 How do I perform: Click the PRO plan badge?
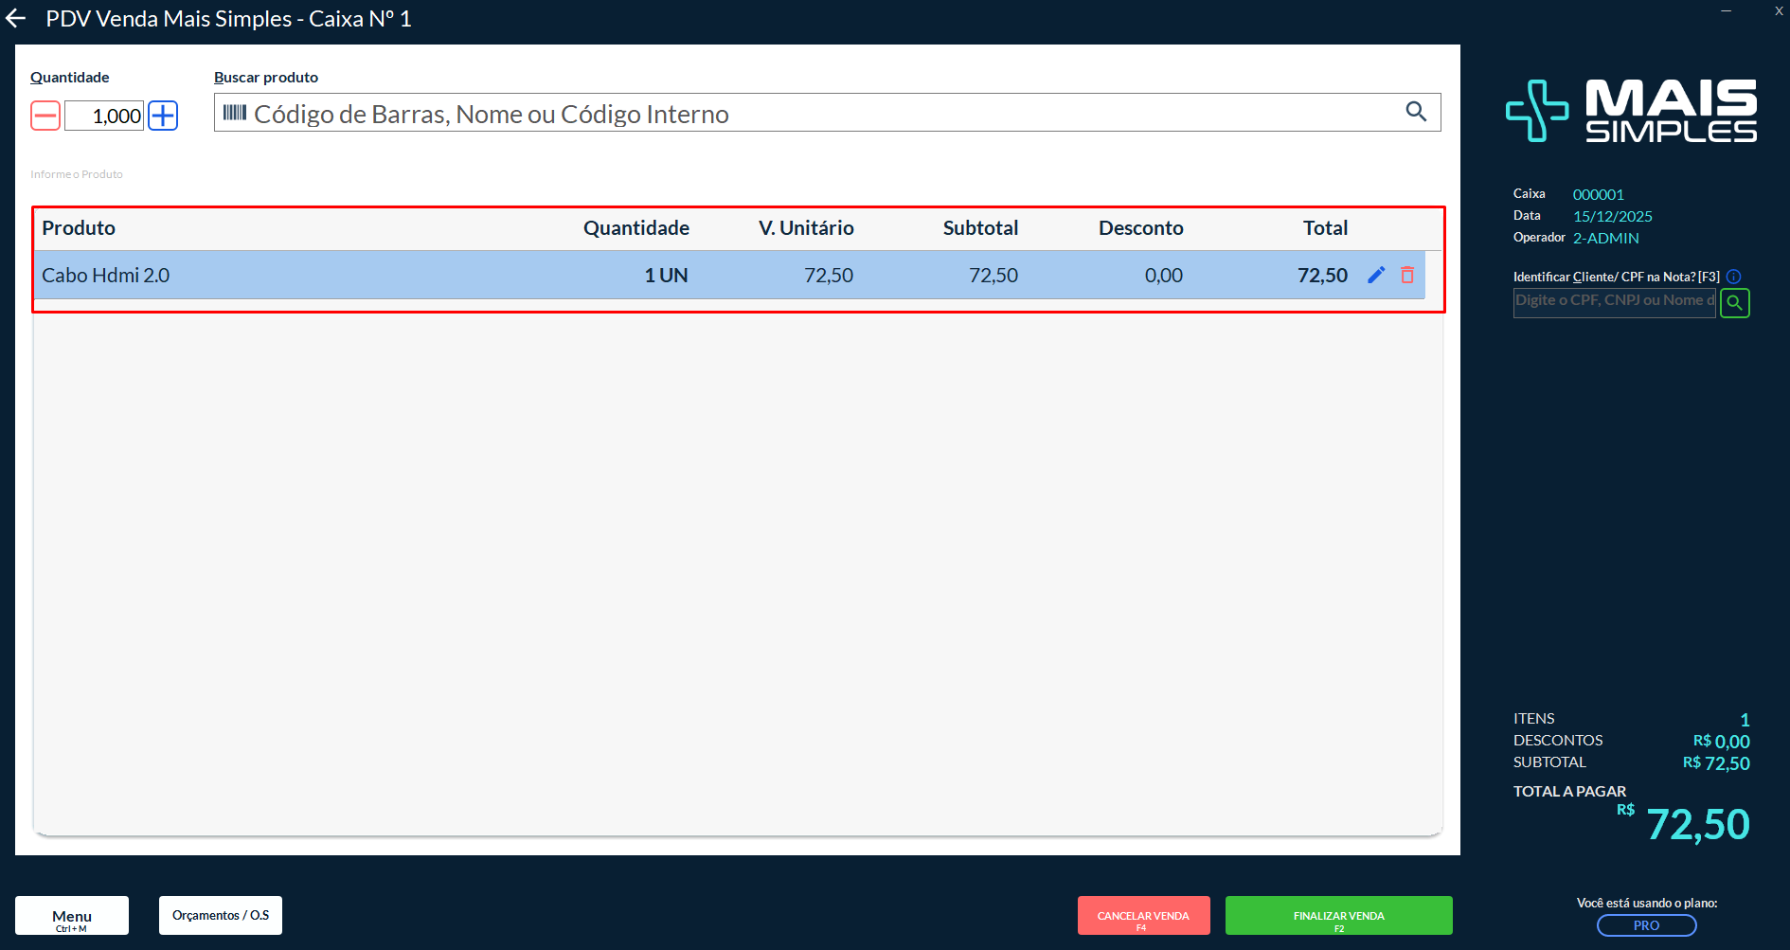tap(1646, 925)
